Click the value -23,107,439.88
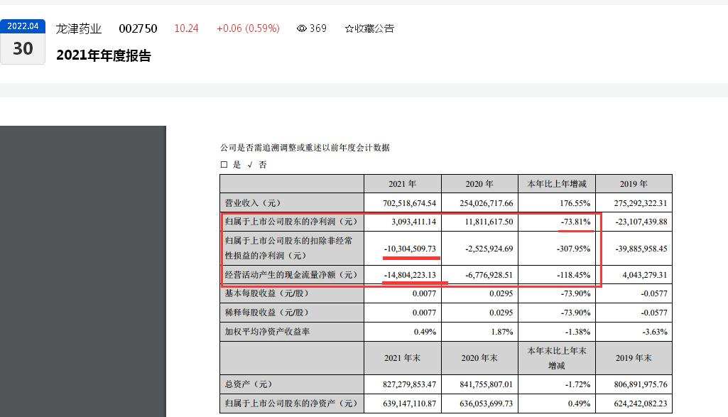Image resolution: width=728 pixels, height=417 pixels. point(641,222)
